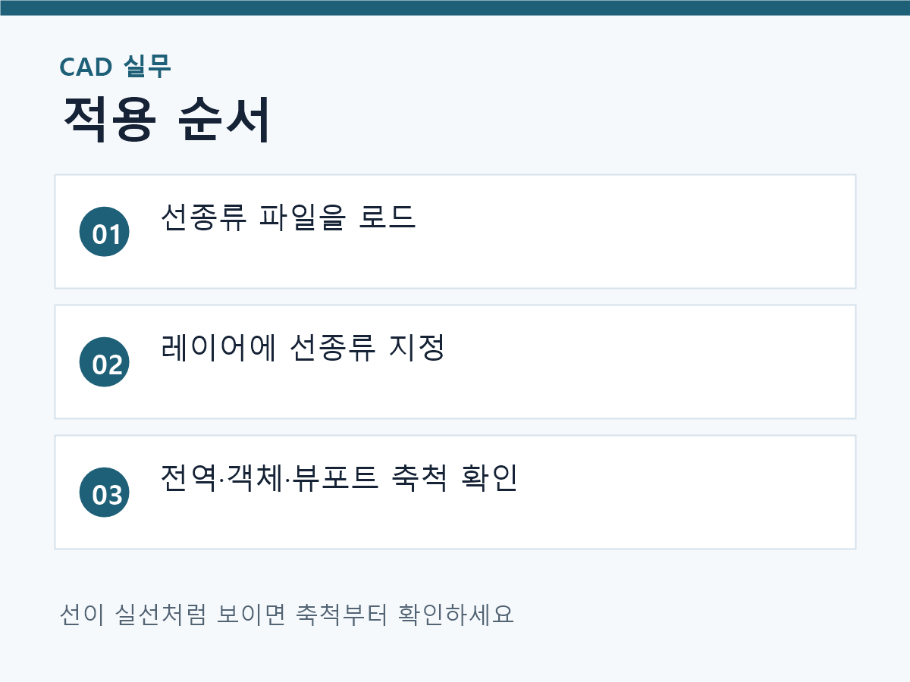Click the word 실무 in the subtitle
Screen dimensions: 910x682
pyautogui.click(x=147, y=67)
